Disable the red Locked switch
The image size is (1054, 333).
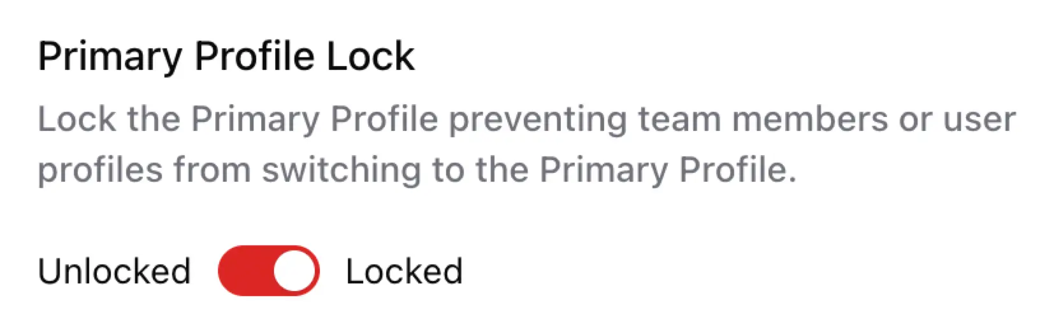(x=268, y=271)
